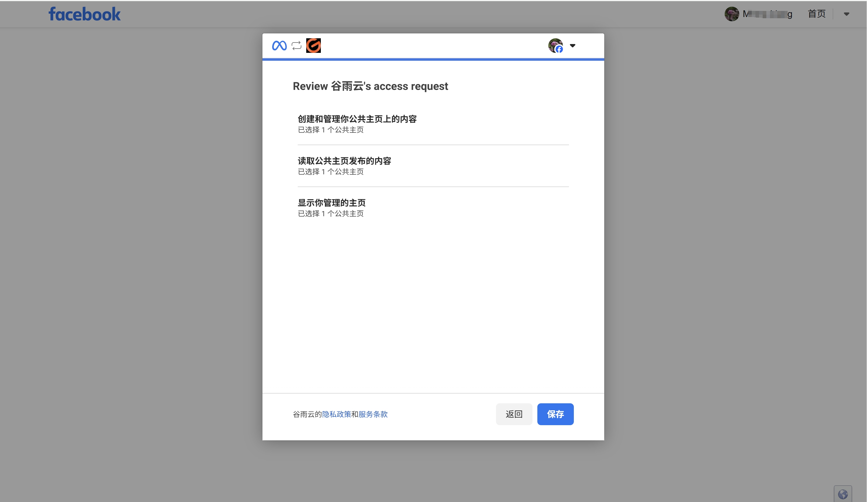The image size is (867, 502).
Task: Click the avatar with Facebook badge in dialog
Action: (x=555, y=45)
